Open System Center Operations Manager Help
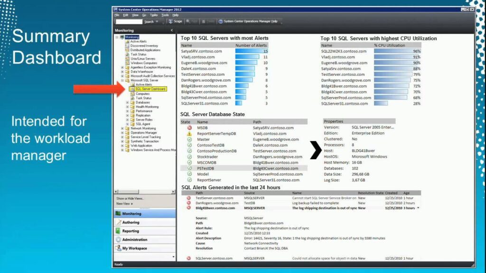Viewport: 486px width, 273px height. (x=250, y=21)
